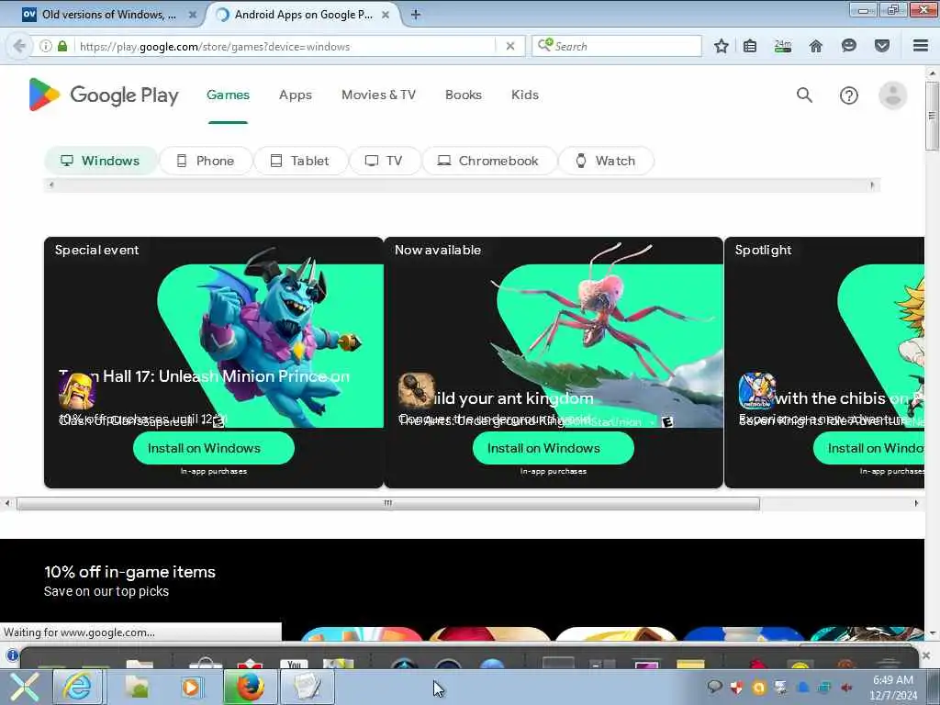
Task: Install The Ants game on Windows
Action: pyautogui.click(x=554, y=448)
